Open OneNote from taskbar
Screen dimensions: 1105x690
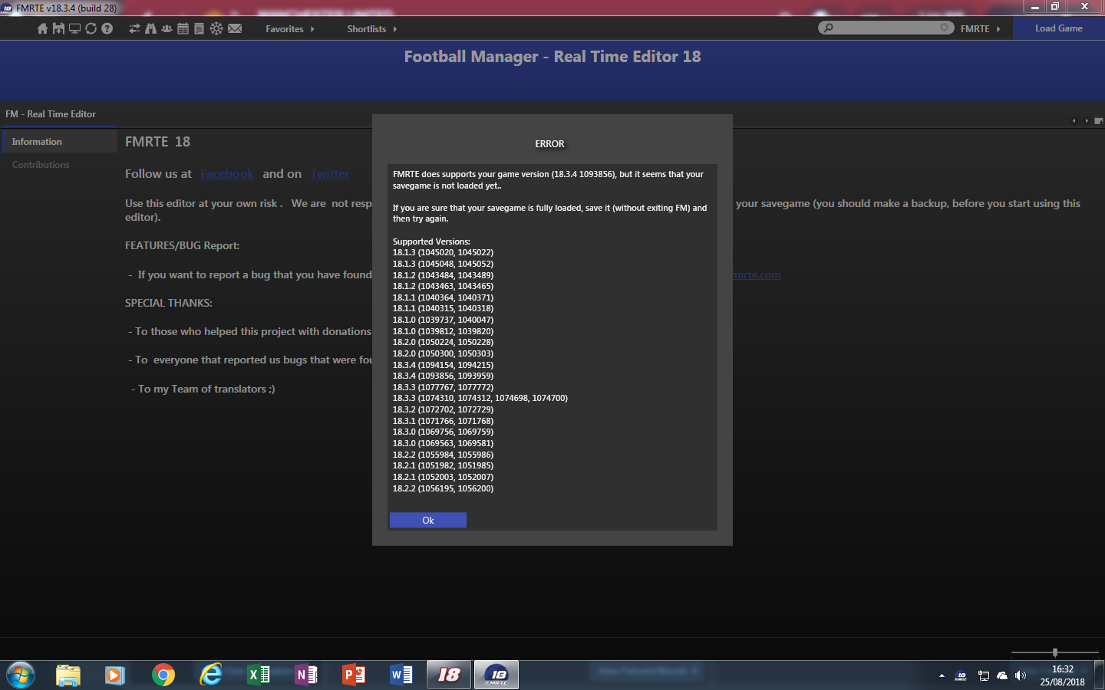306,675
